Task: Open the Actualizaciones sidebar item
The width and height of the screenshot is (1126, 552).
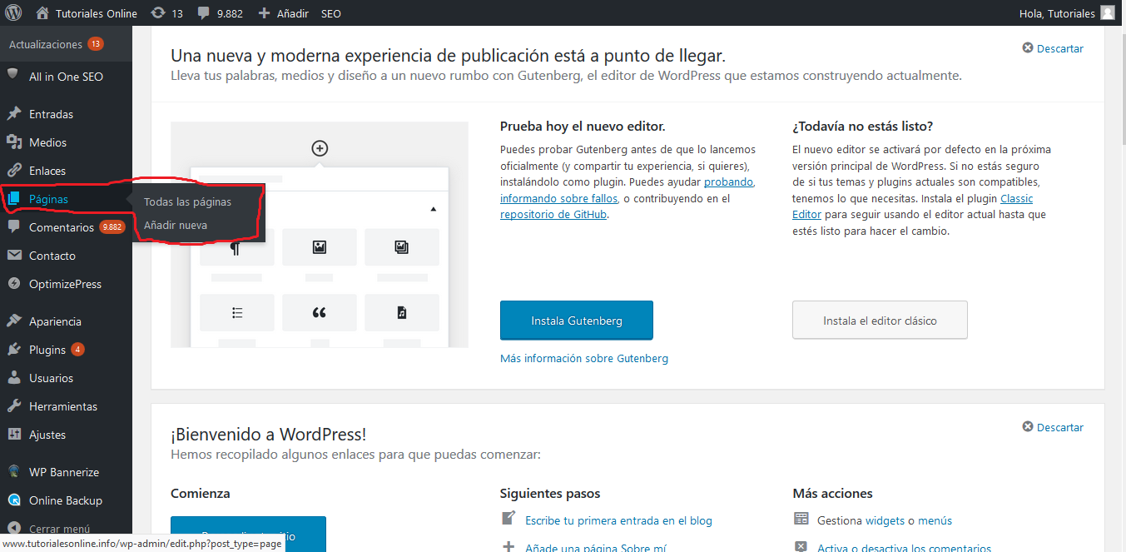Action: click(66, 44)
